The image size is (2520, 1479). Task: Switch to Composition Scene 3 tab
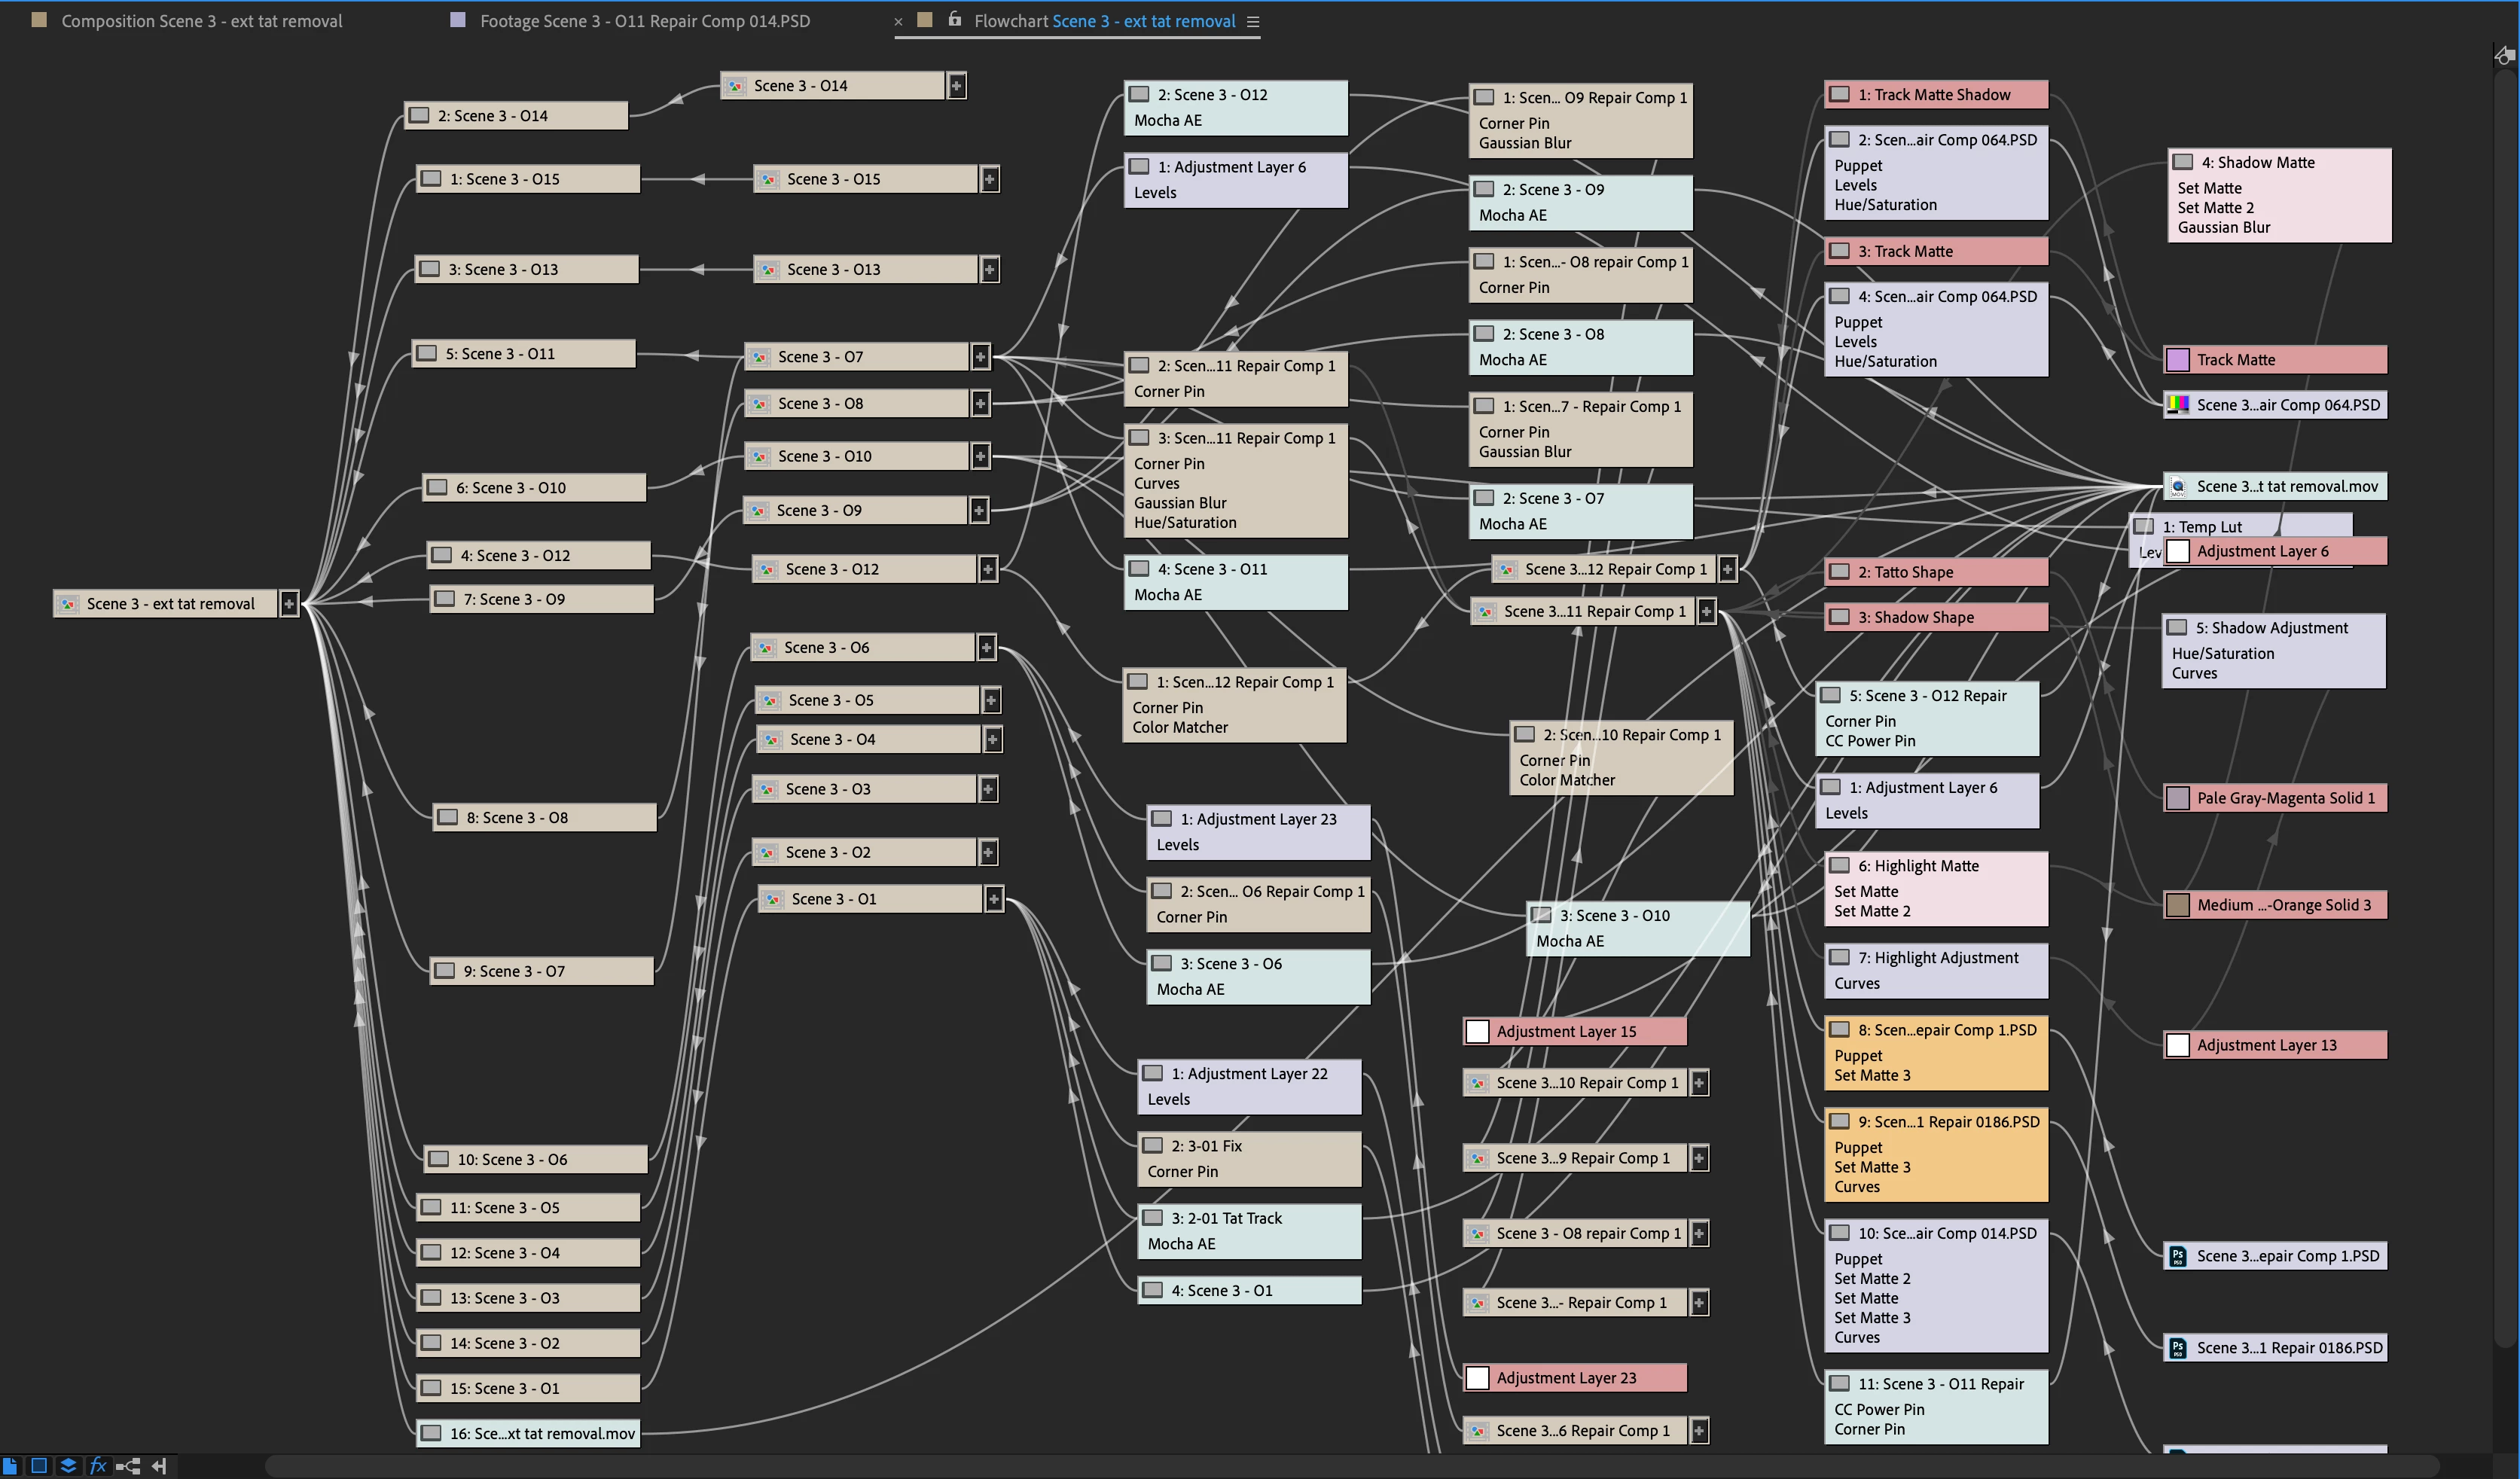200,21
